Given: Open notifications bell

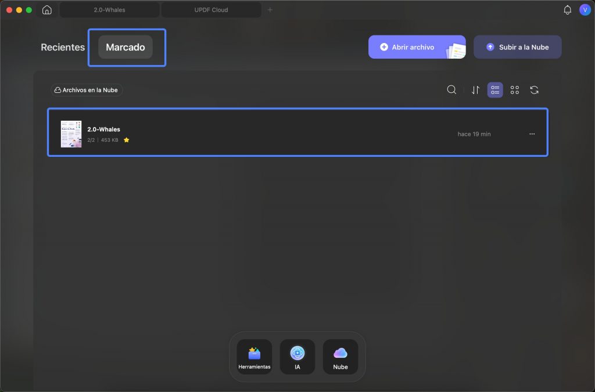Looking at the screenshot, I should coord(567,10).
